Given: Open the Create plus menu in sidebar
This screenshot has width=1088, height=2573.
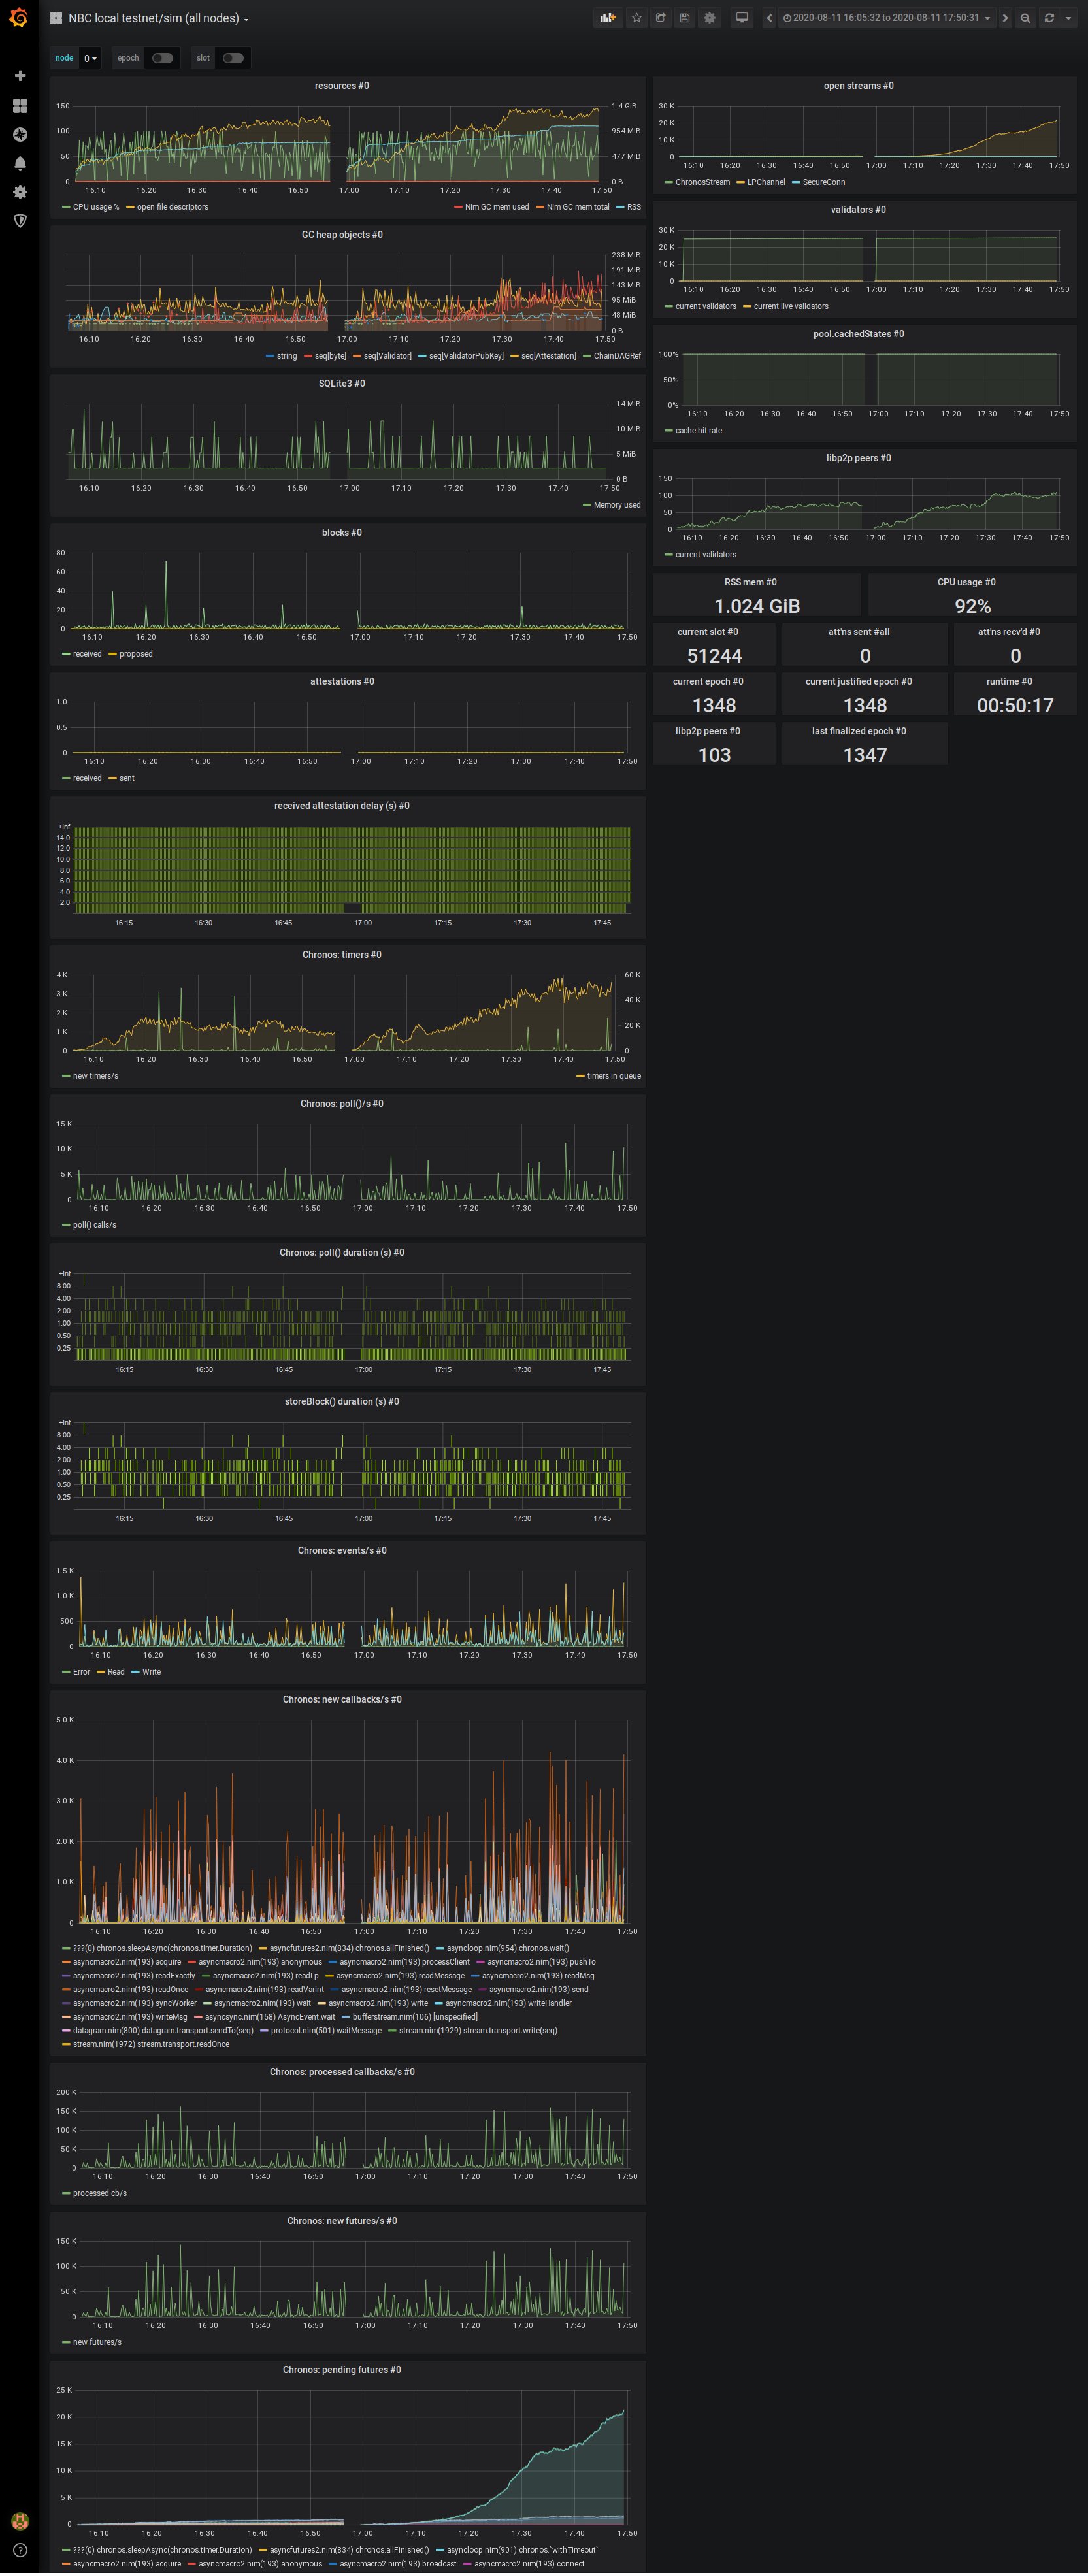Looking at the screenshot, I should 19,76.
